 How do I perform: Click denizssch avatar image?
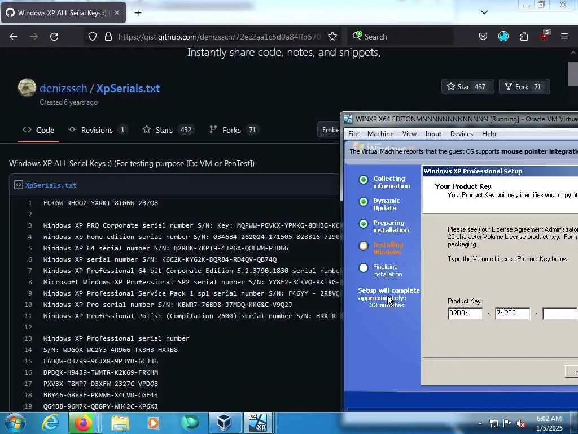pyautogui.click(x=27, y=88)
